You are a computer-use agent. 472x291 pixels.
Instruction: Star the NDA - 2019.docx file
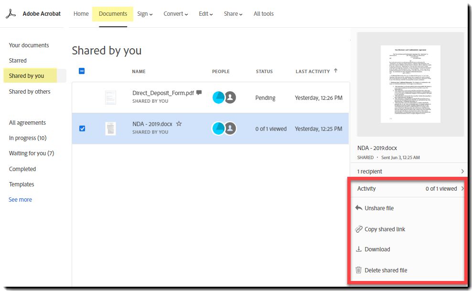(179, 124)
